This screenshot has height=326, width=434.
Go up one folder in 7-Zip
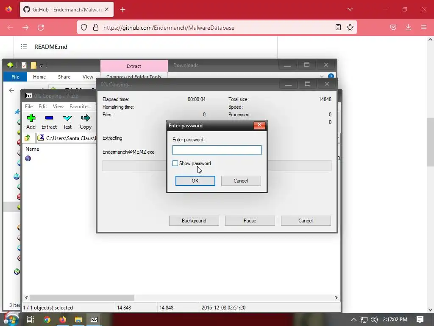28,138
